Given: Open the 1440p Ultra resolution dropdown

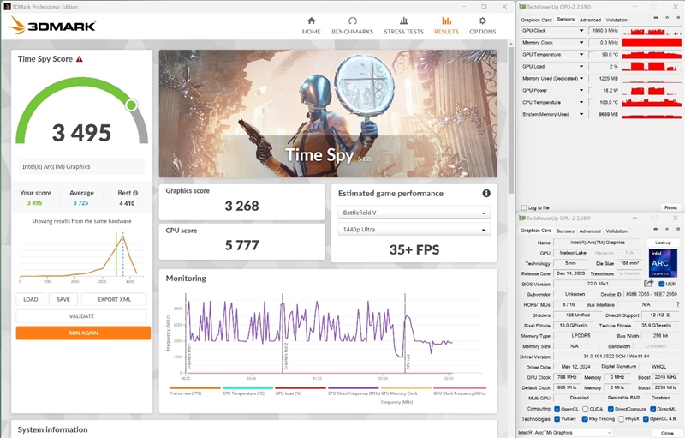Looking at the screenshot, I should click(x=414, y=230).
